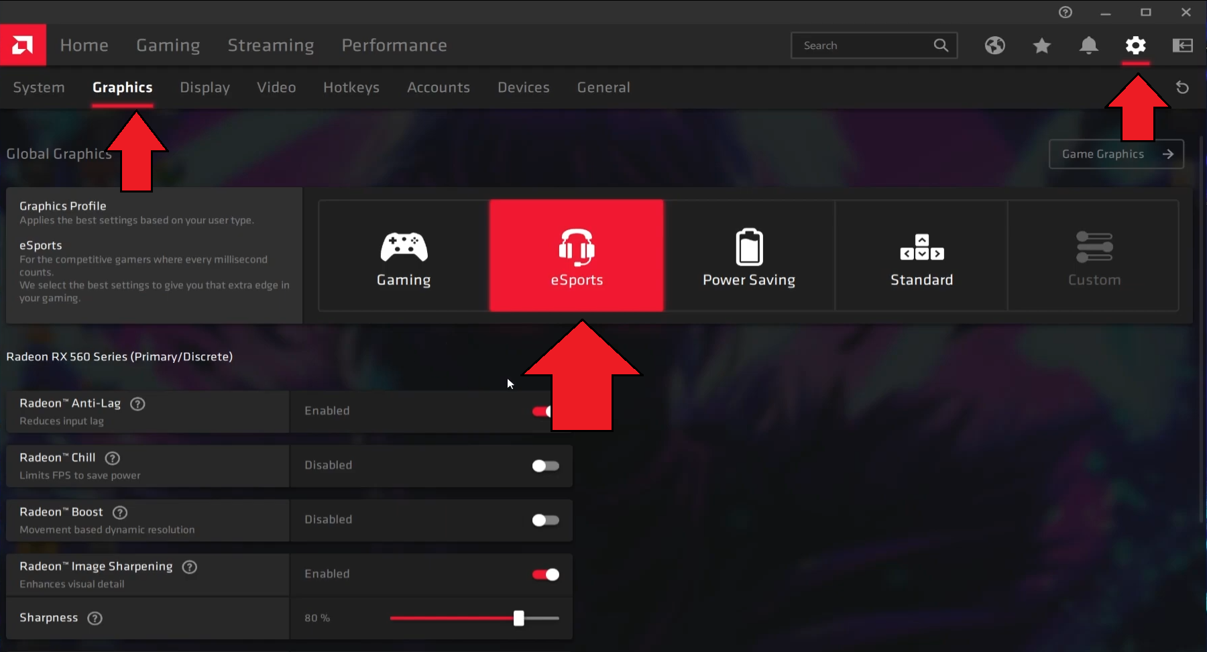Click the Radeon Boost help icon
Screen dimensions: 1207x652
120,512
